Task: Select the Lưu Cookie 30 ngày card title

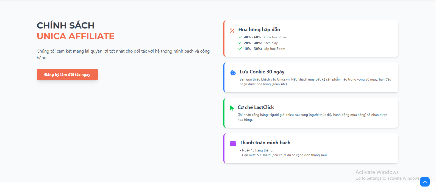Action: [x=262, y=72]
